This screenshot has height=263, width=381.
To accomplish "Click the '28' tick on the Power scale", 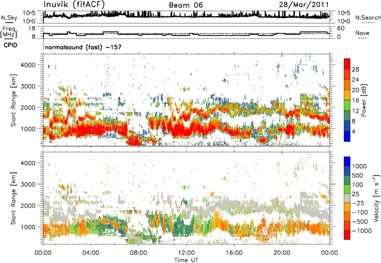I will click(355, 69).
